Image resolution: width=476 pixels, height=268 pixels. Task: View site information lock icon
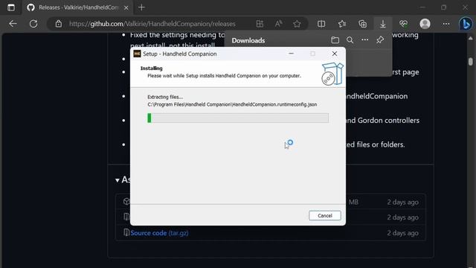point(59,24)
